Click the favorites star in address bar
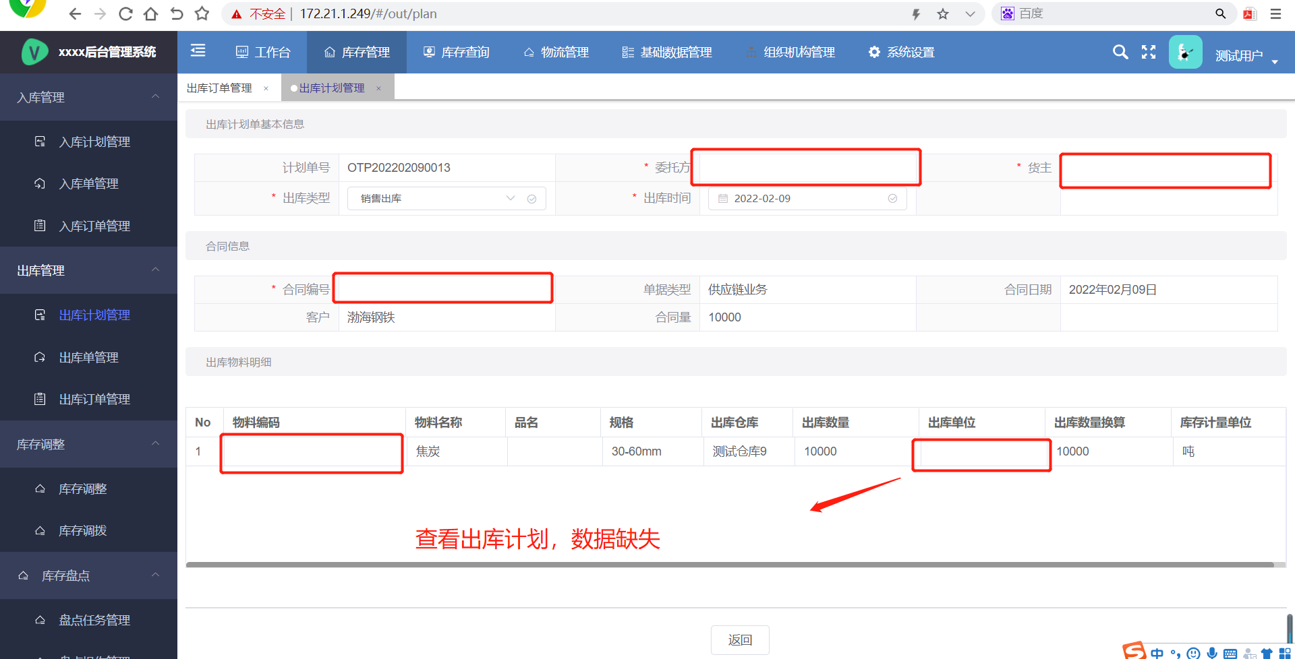1295x659 pixels. pyautogui.click(x=943, y=14)
